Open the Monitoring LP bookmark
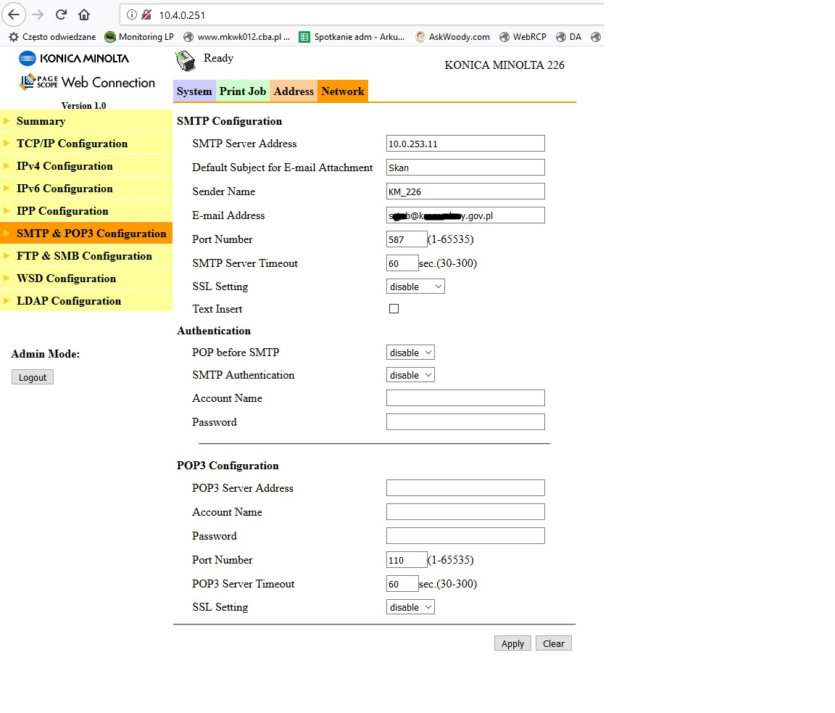835x713 pixels. point(139,37)
